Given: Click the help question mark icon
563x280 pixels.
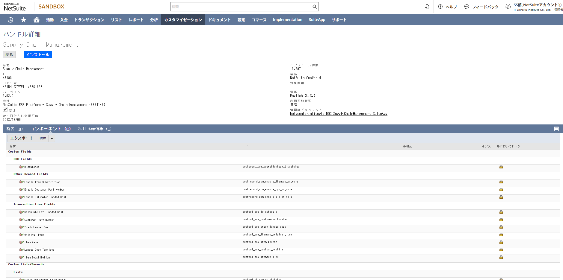Looking at the screenshot, I should (440, 7).
